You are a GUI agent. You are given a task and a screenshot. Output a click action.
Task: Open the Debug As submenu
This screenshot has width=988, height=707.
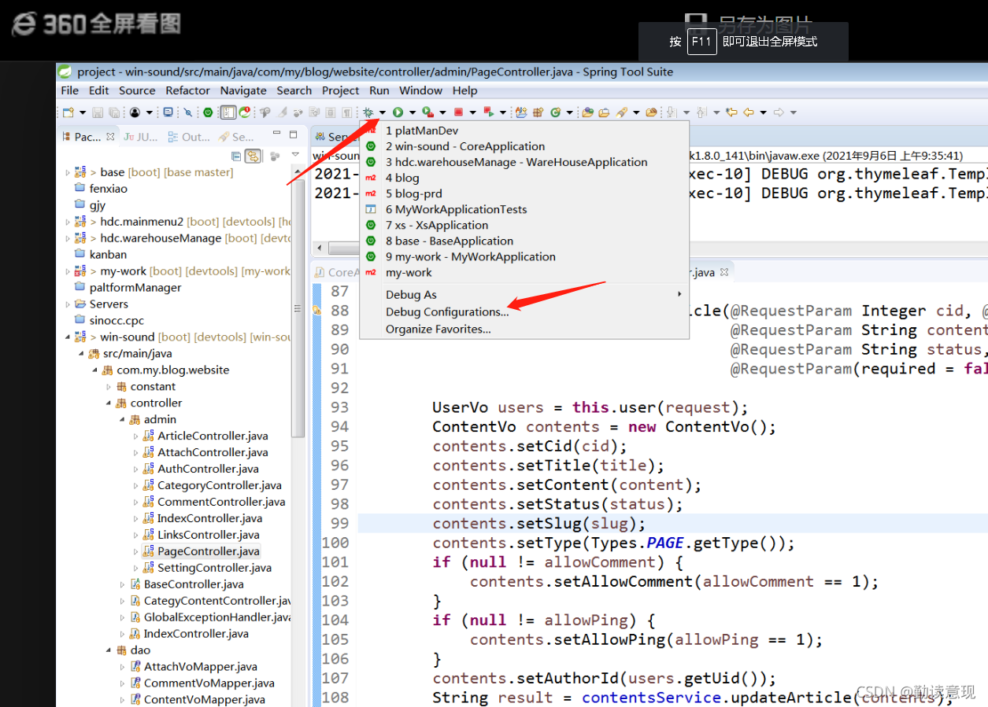tap(524, 295)
